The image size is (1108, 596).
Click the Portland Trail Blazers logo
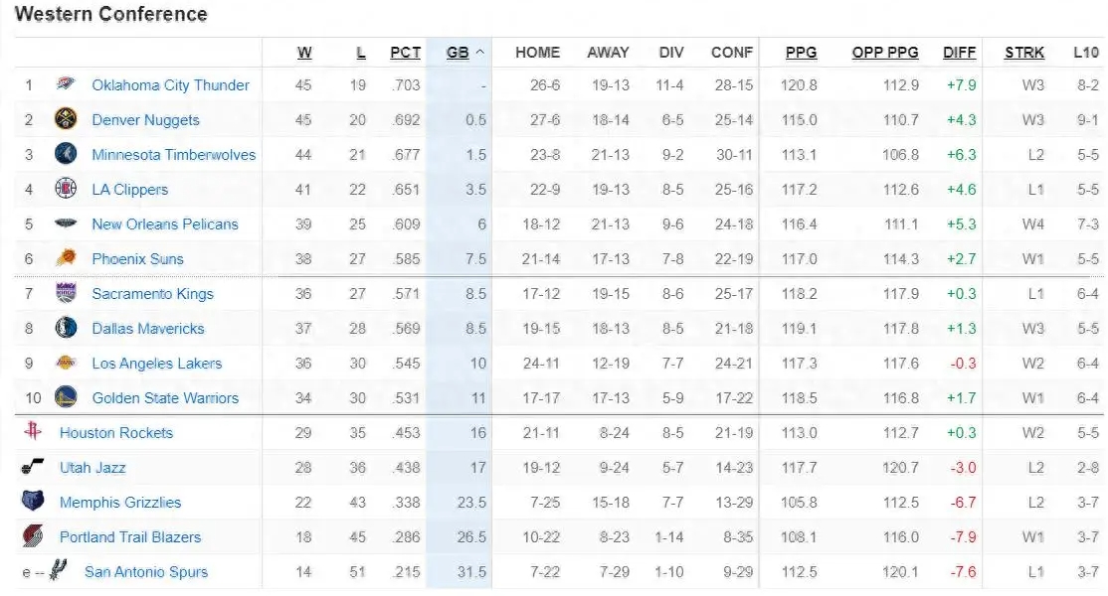(x=33, y=536)
